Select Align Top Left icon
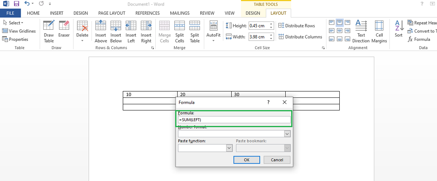 pos(332,22)
